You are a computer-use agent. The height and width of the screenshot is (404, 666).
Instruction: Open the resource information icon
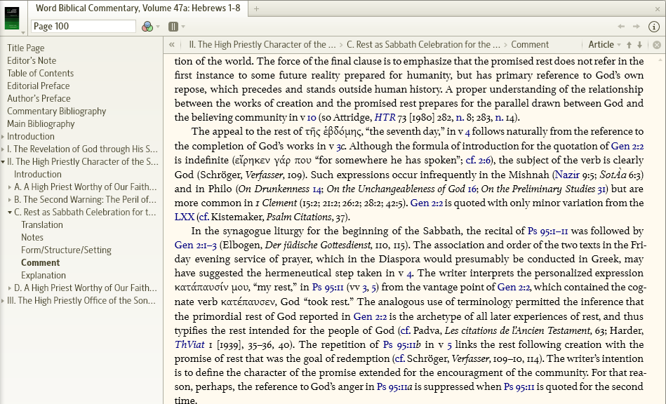coord(653,27)
